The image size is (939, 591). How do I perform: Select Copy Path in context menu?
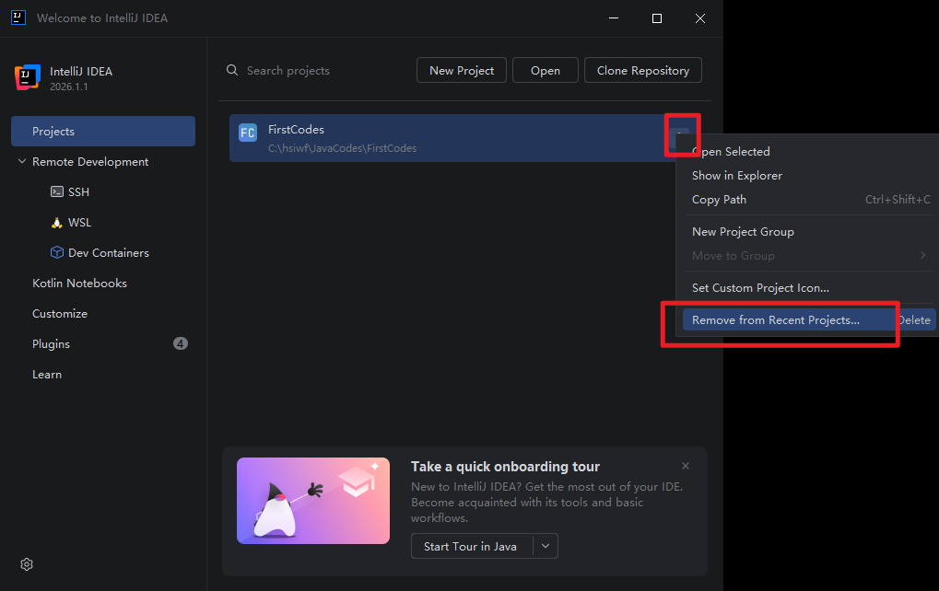[x=806, y=200]
